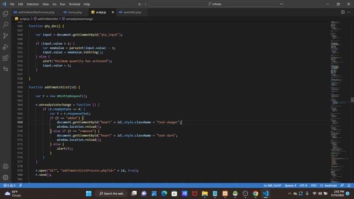This screenshot has height=199, width=354.
Task: Show hidden system tray icons
Action: pos(289,193)
